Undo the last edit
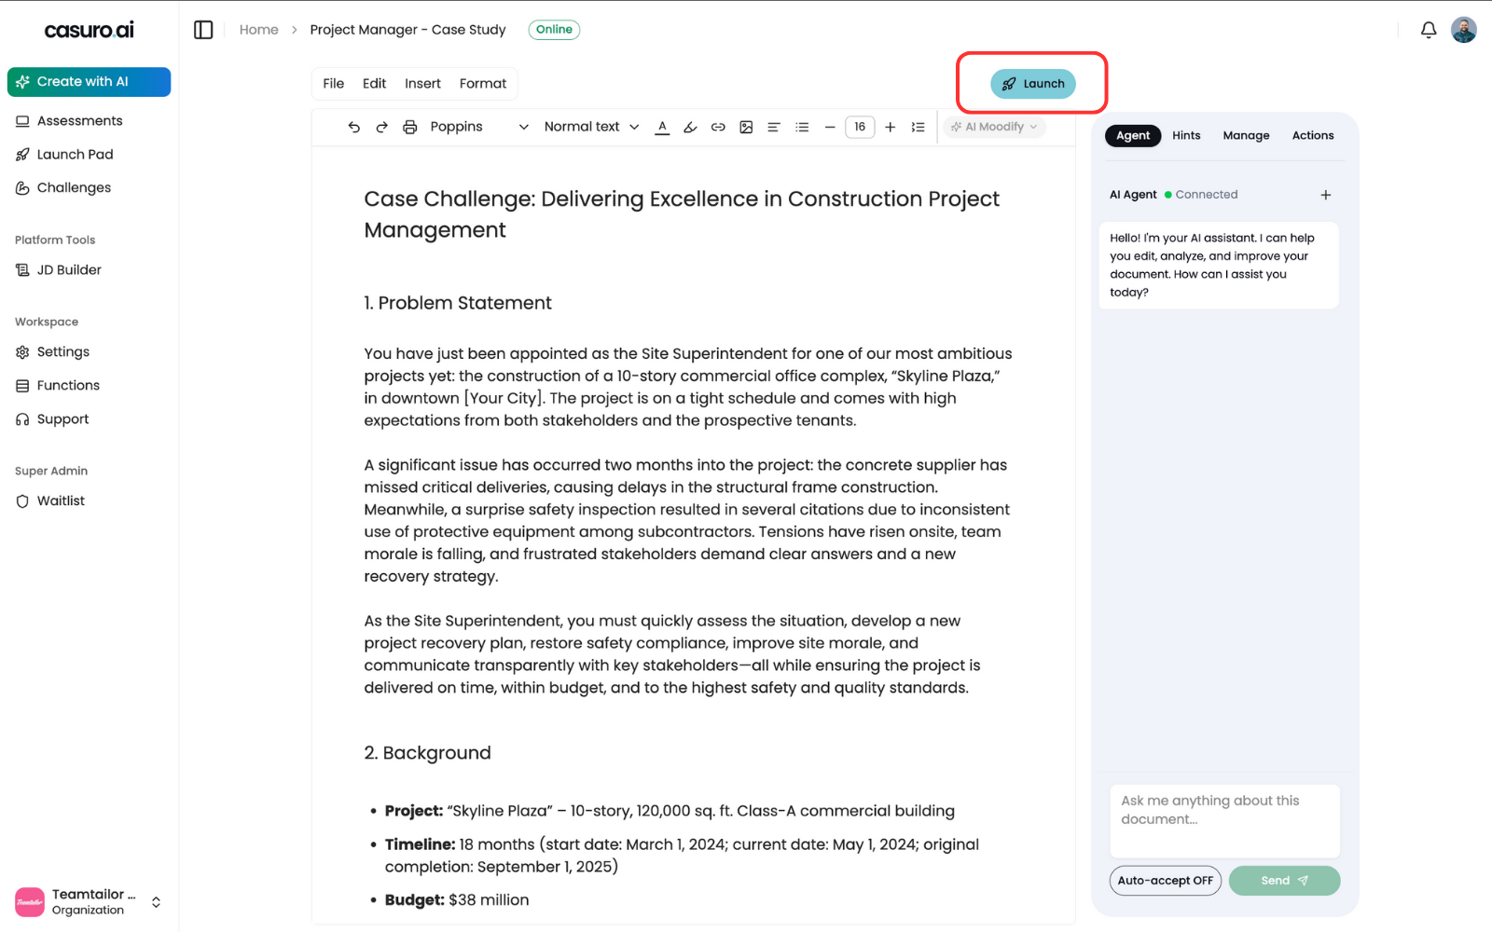 [x=354, y=127]
